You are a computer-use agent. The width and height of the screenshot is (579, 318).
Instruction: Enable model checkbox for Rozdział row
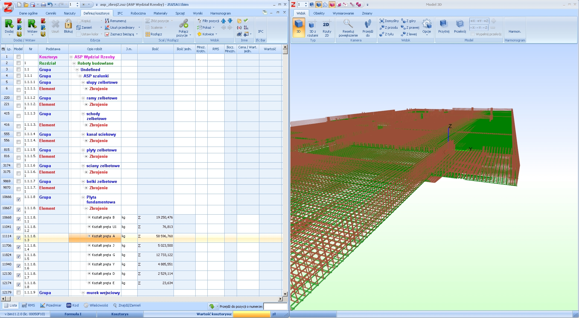pyautogui.click(x=18, y=63)
